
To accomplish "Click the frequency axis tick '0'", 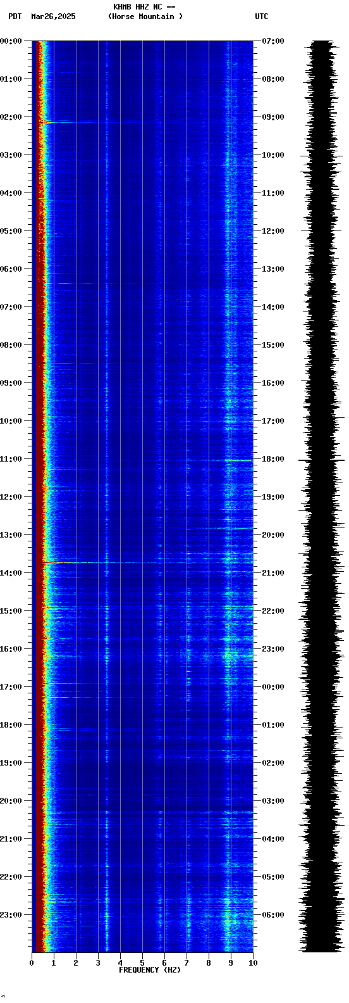I will [32, 963].
